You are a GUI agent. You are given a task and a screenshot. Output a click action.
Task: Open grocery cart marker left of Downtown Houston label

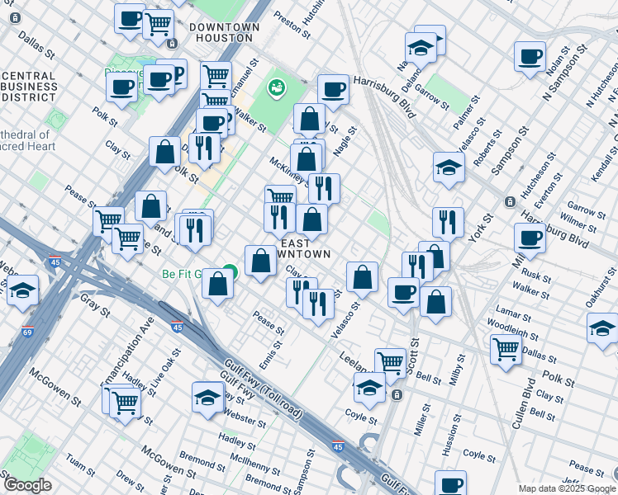click(x=158, y=27)
